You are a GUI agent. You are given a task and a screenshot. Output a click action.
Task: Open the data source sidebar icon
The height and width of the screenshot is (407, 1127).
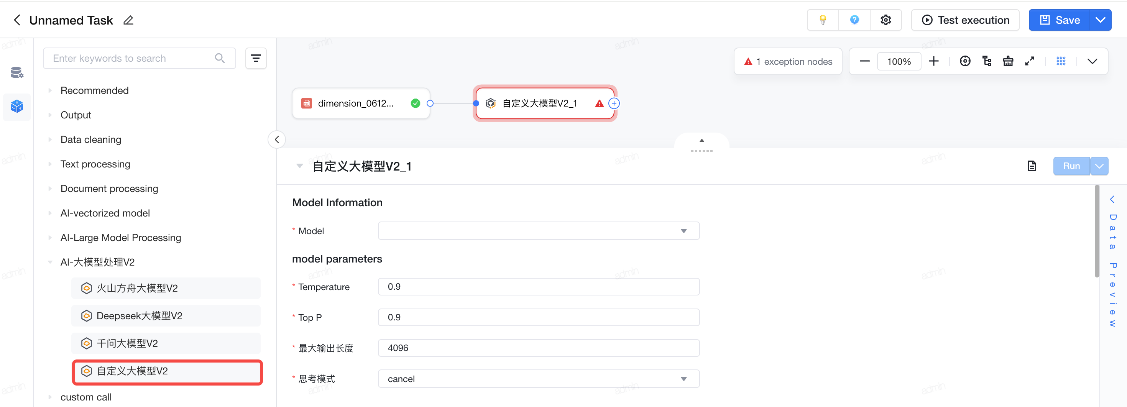coord(16,72)
